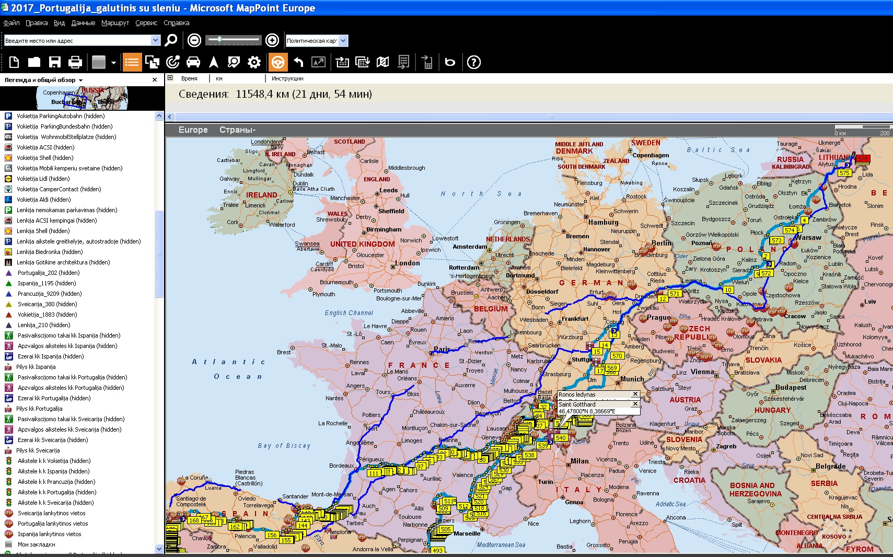Screen dimensions: 893x557
Task: Collapse the directions pane left arrow
Action: click(170, 117)
